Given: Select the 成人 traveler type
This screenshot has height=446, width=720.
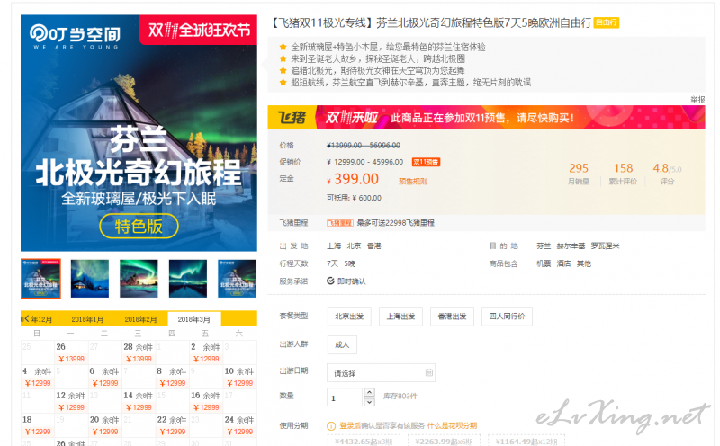Looking at the screenshot, I should pyautogui.click(x=342, y=344).
